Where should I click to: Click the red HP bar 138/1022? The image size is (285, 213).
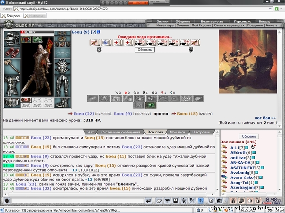37,32
